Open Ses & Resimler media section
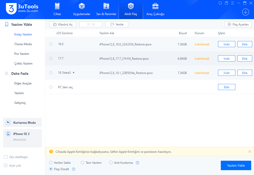Screen dimensions: 254x175 point(106,9)
